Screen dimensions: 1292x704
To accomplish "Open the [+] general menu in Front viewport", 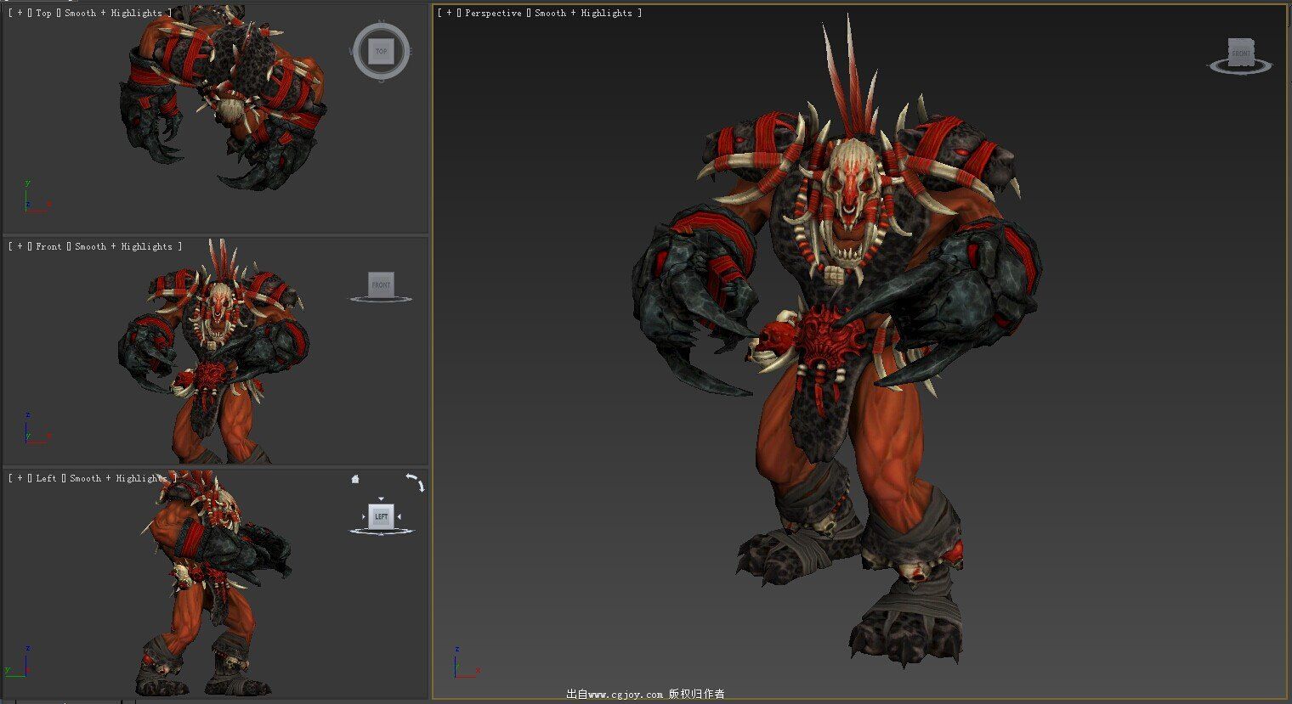I will (20, 246).
